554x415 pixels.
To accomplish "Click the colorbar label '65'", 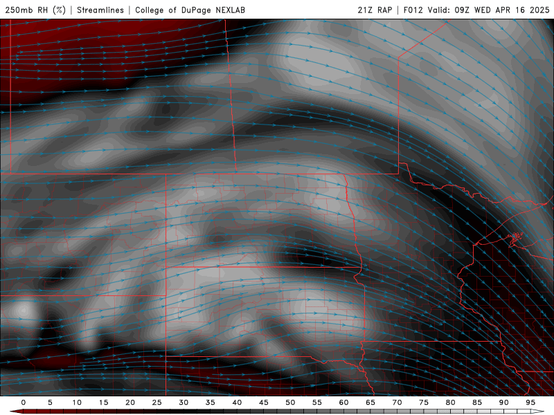I will [x=370, y=403].
